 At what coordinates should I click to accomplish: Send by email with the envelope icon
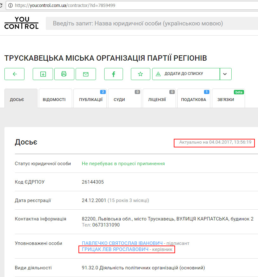(86, 74)
